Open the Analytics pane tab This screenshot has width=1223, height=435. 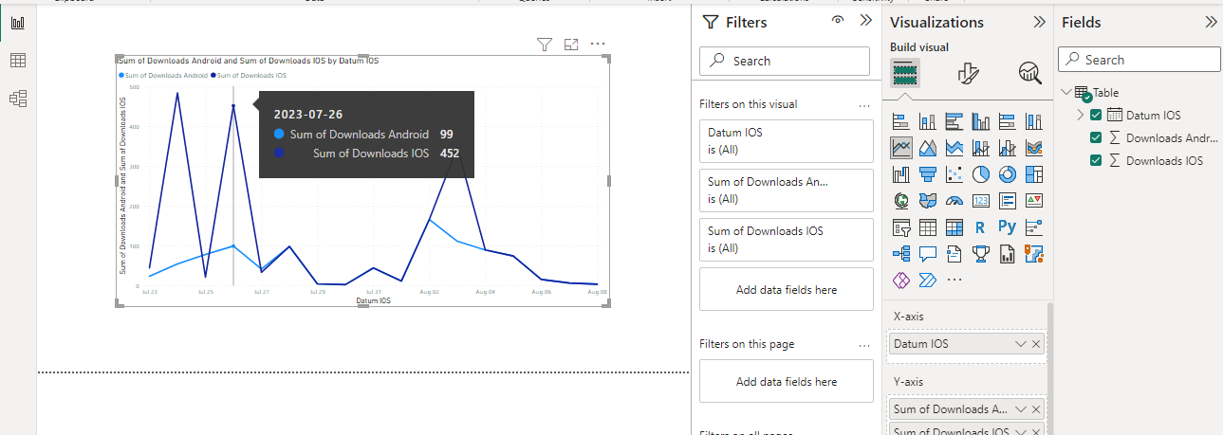tap(1029, 73)
